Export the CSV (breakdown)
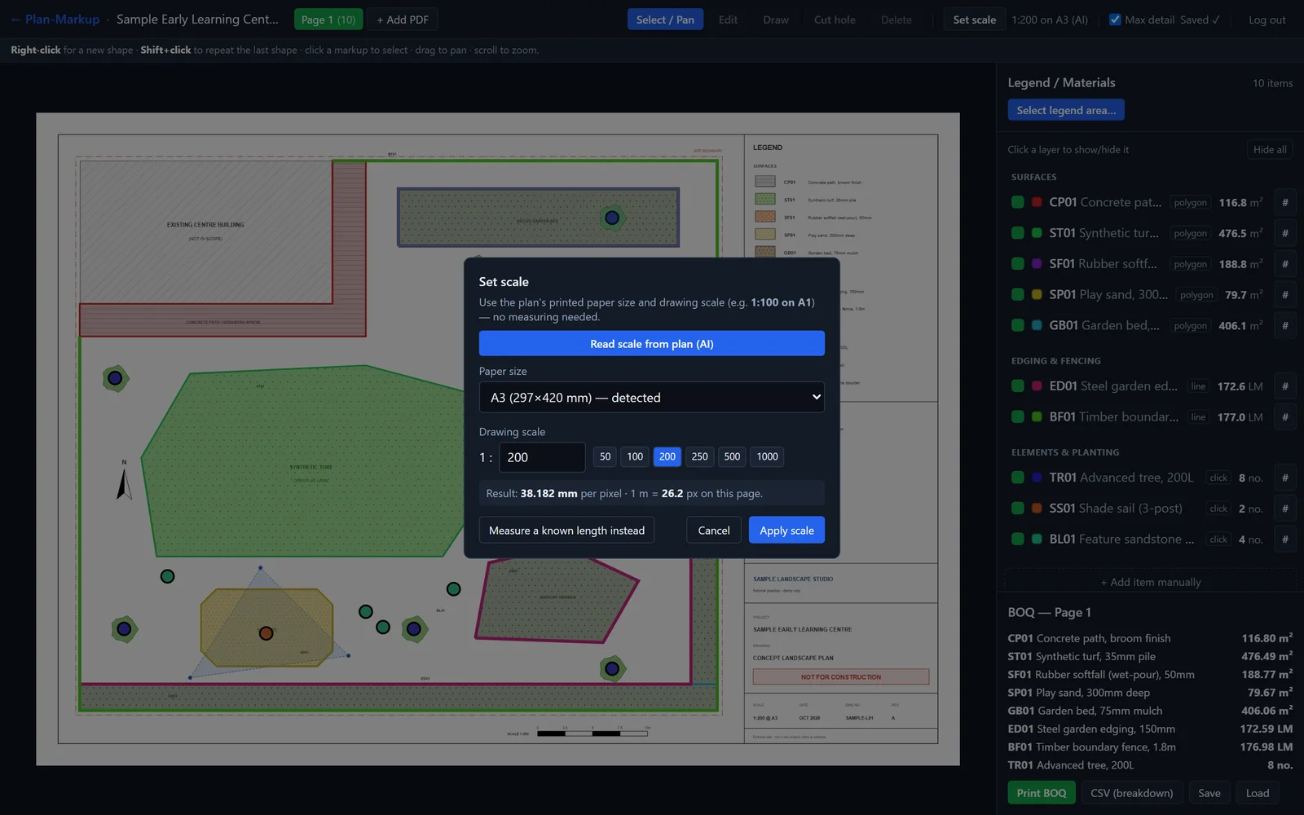The width and height of the screenshot is (1304, 815). point(1132,793)
